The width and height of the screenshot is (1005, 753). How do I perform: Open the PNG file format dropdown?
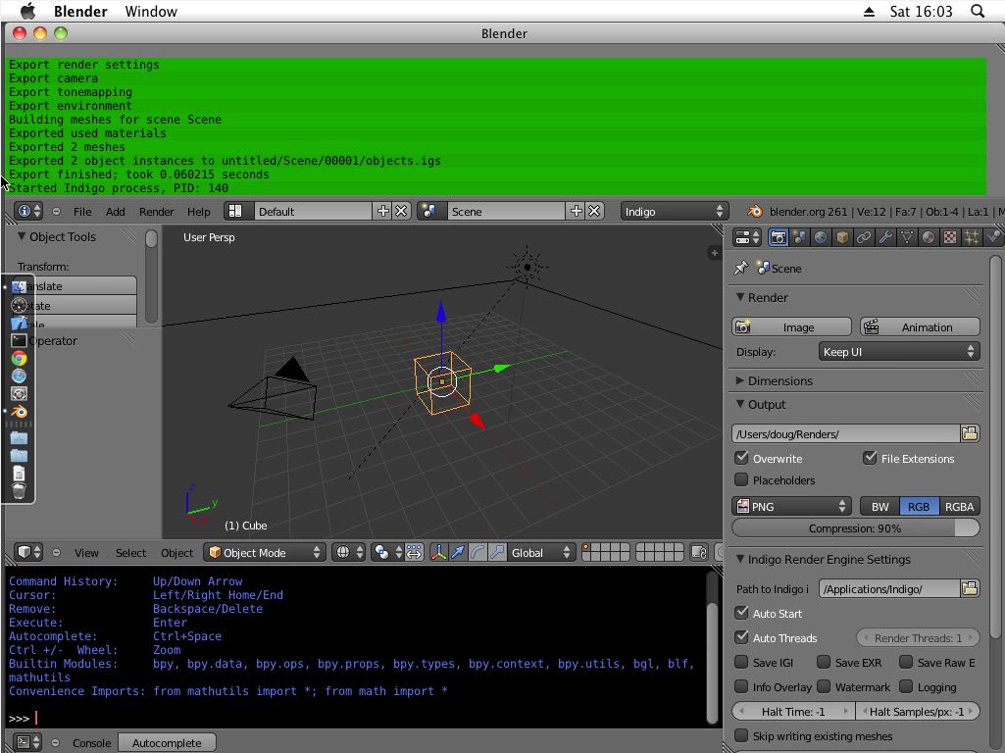point(791,506)
